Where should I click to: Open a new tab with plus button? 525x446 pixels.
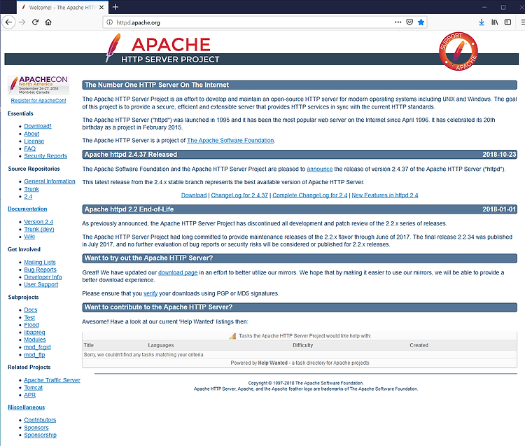click(115, 7)
